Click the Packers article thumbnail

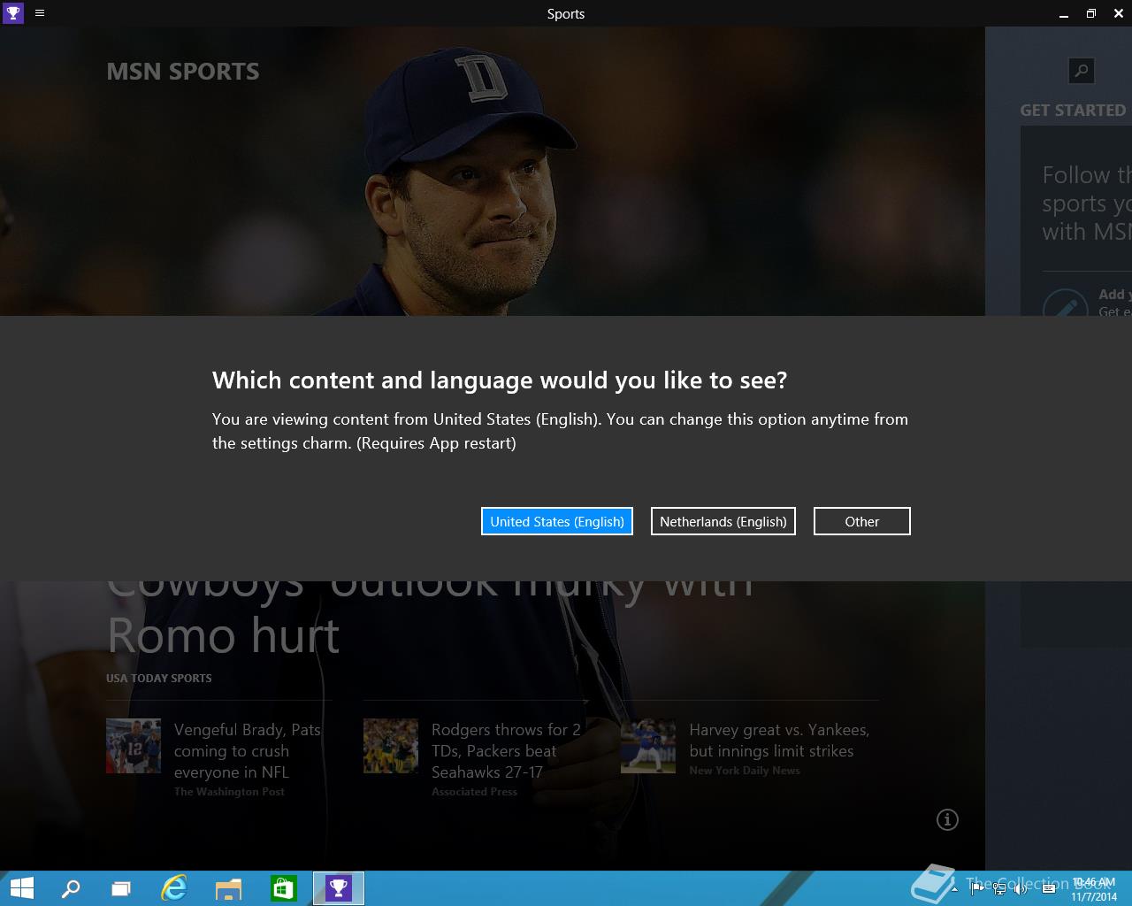point(391,746)
